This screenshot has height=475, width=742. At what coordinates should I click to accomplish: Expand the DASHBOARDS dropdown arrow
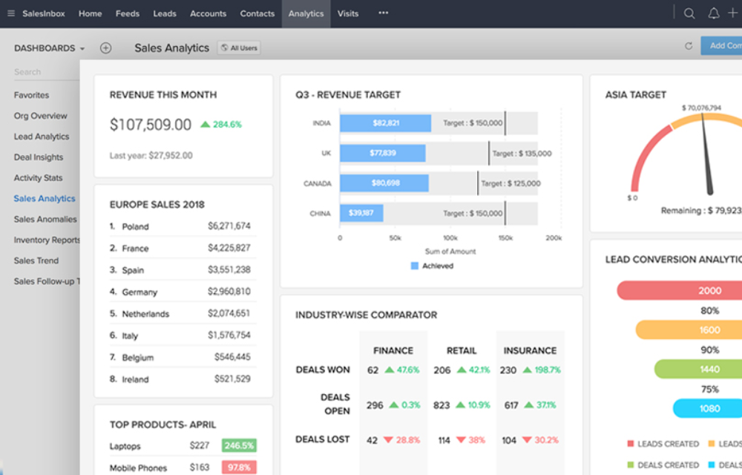pyautogui.click(x=82, y=49)
